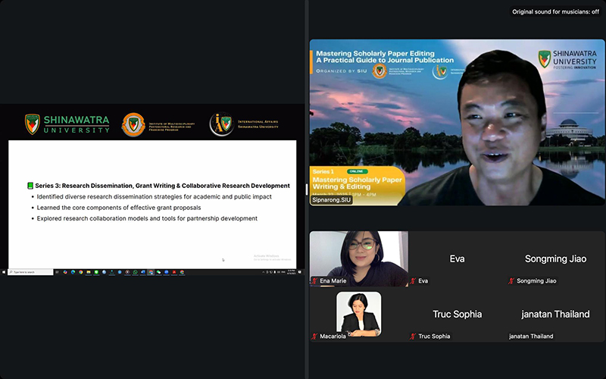The image size is (606, 379).
Task: Click the highlighted active app on shared taskbar
Action: (150, 272)
